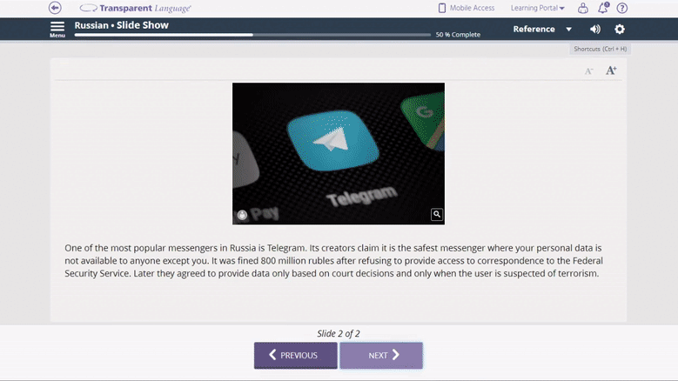Click the image credit circle icon

pos(242,215)
